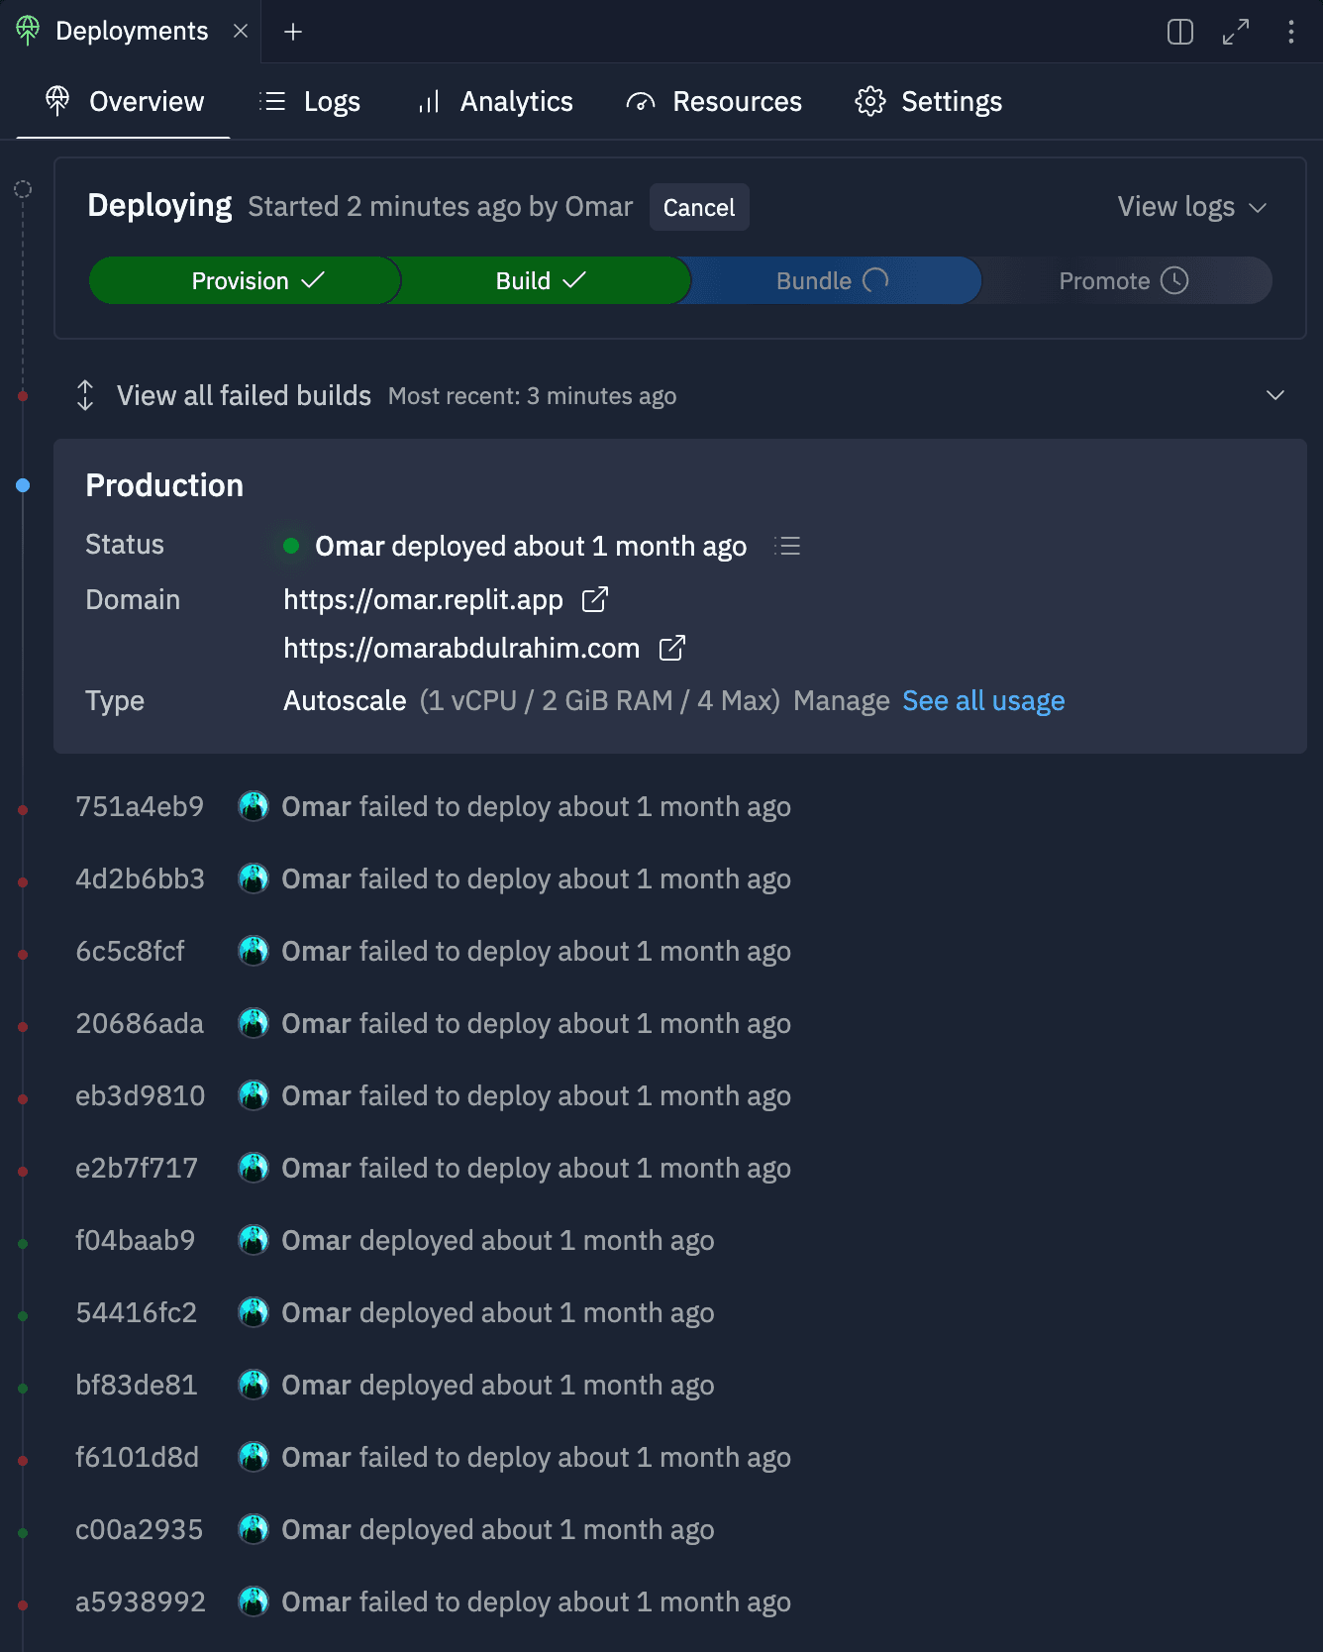Screen dimensions: 1323x1652
Task: Close the Deployments tab
Action: (x=241, y=32)
